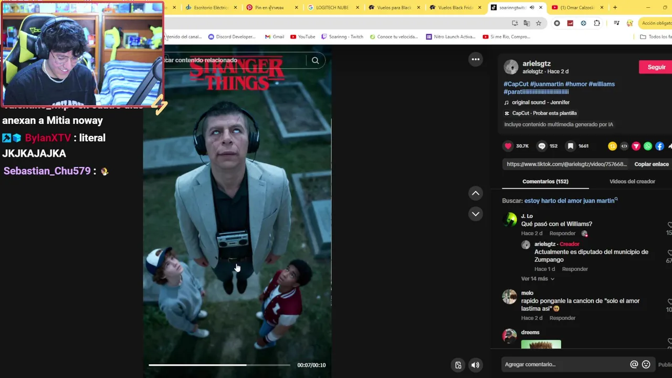This screenshot has height=378, width=672.
Task: Go to previous video with up arrow
Action: coord(476,193)
